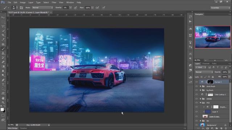Create a new layer icon
The width and height of the screenshot is (232, 130).
(x=221, y=129)
